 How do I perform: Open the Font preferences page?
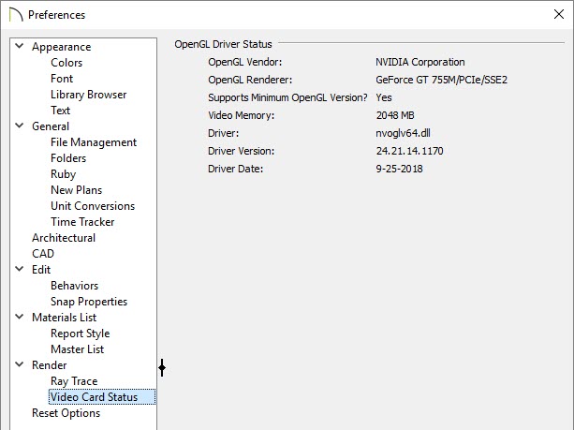point(62,79)
